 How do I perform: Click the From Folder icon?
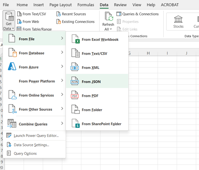(x=76, y=109)
